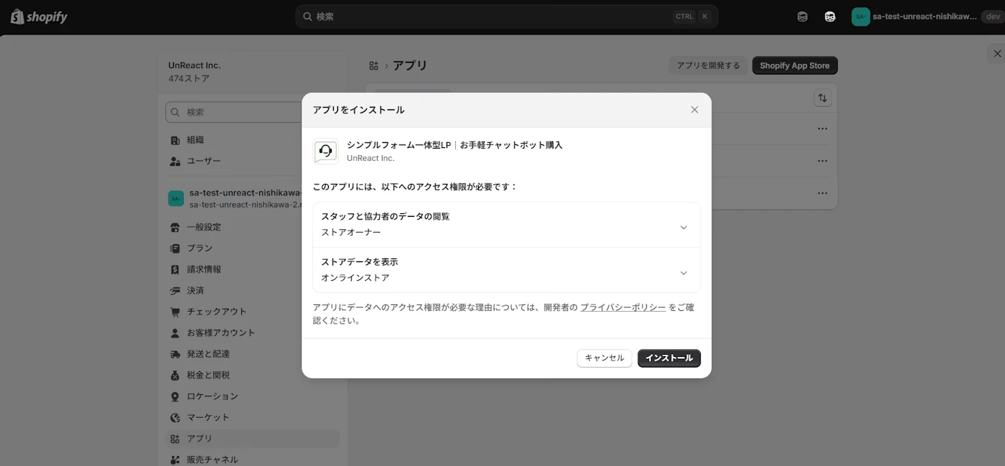This screenshot has height=466, width=1005.
Task: Click the 474ストア store count text
Action: coord(189,78)
